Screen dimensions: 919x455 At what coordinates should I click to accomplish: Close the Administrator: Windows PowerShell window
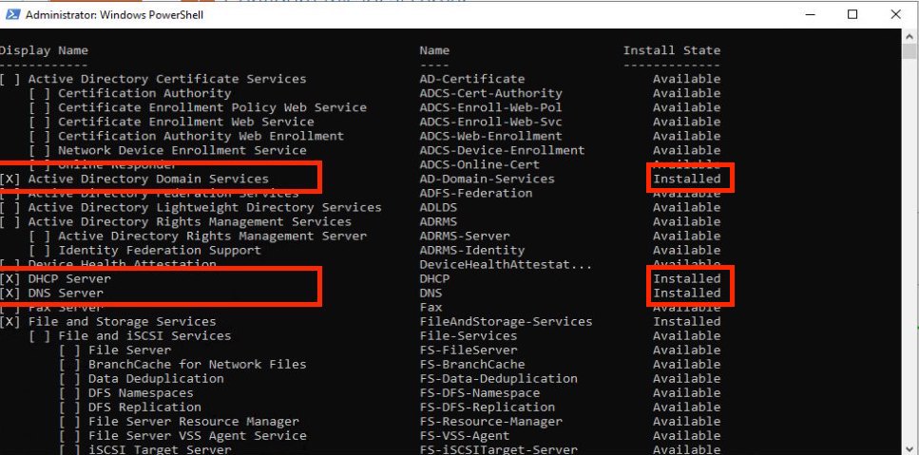[x=895, y=14]
